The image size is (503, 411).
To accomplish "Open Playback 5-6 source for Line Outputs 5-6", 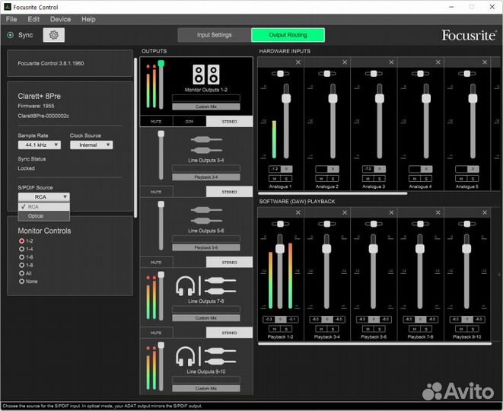I will (x=206, y=247).
